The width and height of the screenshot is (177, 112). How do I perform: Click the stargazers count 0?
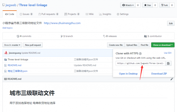click(155, 5)
